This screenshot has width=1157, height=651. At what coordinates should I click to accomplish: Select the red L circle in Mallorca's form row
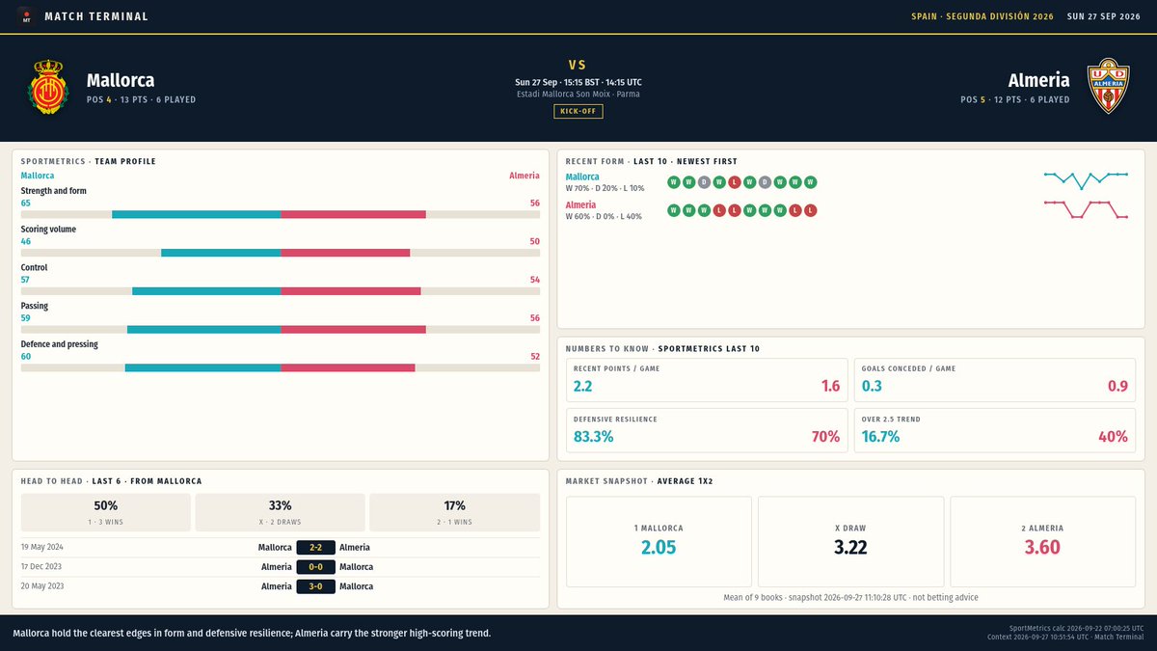click(x=735, y=182)
